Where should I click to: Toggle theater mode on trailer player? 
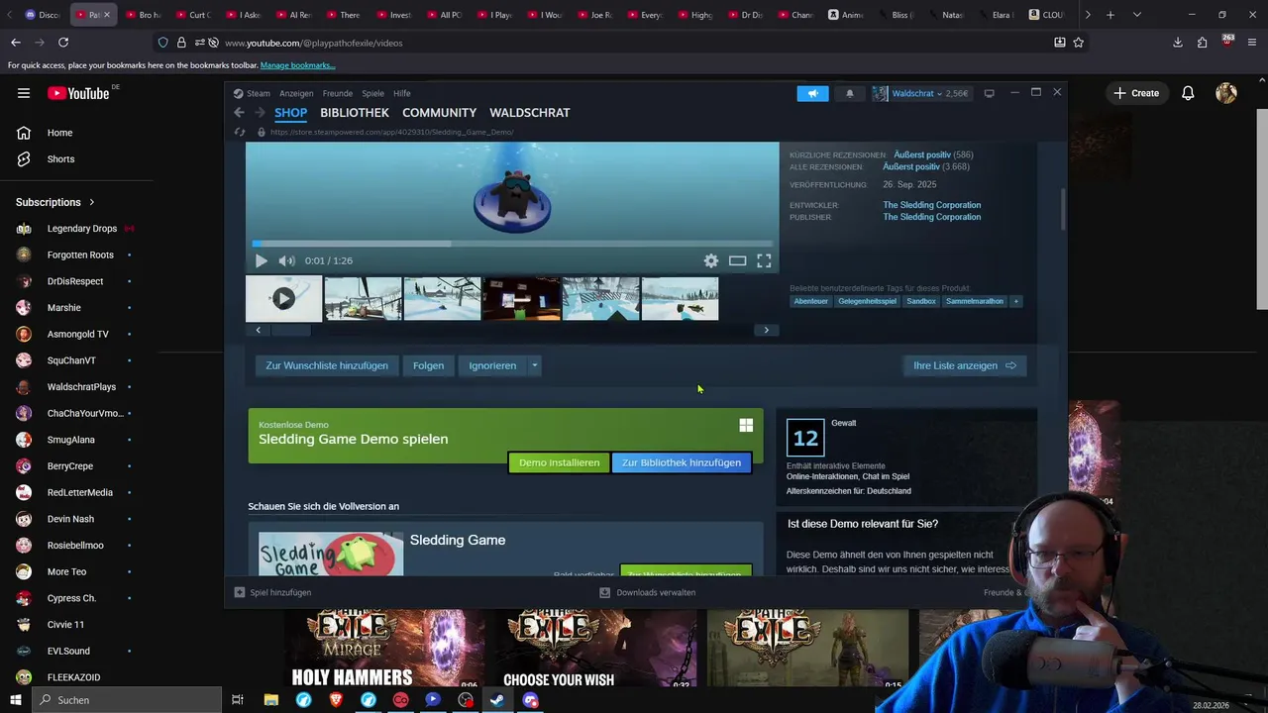click(x=738, y=260)
